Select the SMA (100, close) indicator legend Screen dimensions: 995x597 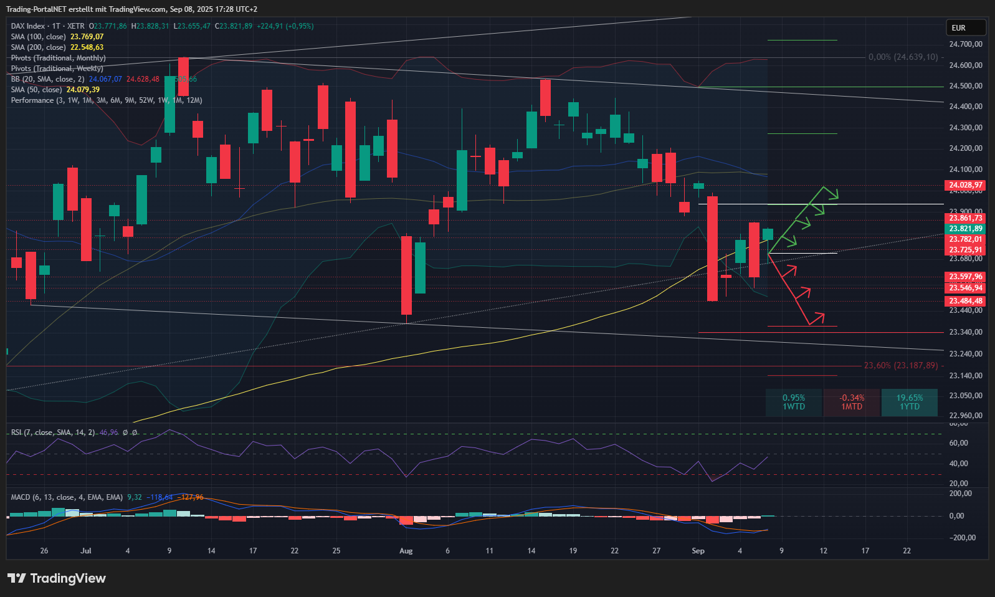click(38, 37)
